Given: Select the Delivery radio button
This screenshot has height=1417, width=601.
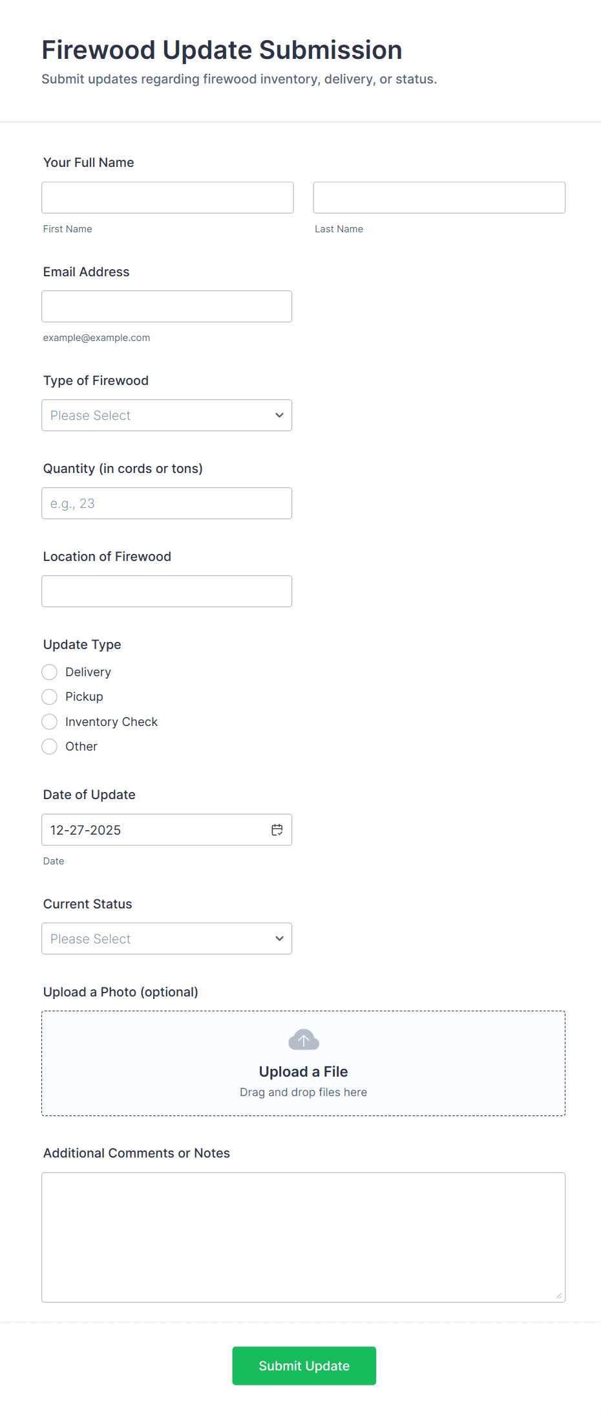Looking at the screenshot, I should (x=50, y=672).
